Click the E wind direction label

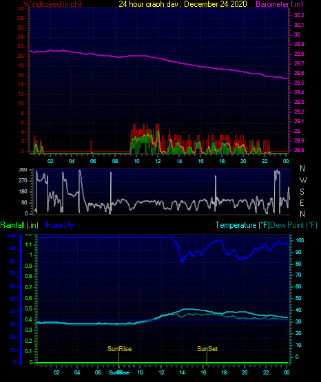point(302,202)
